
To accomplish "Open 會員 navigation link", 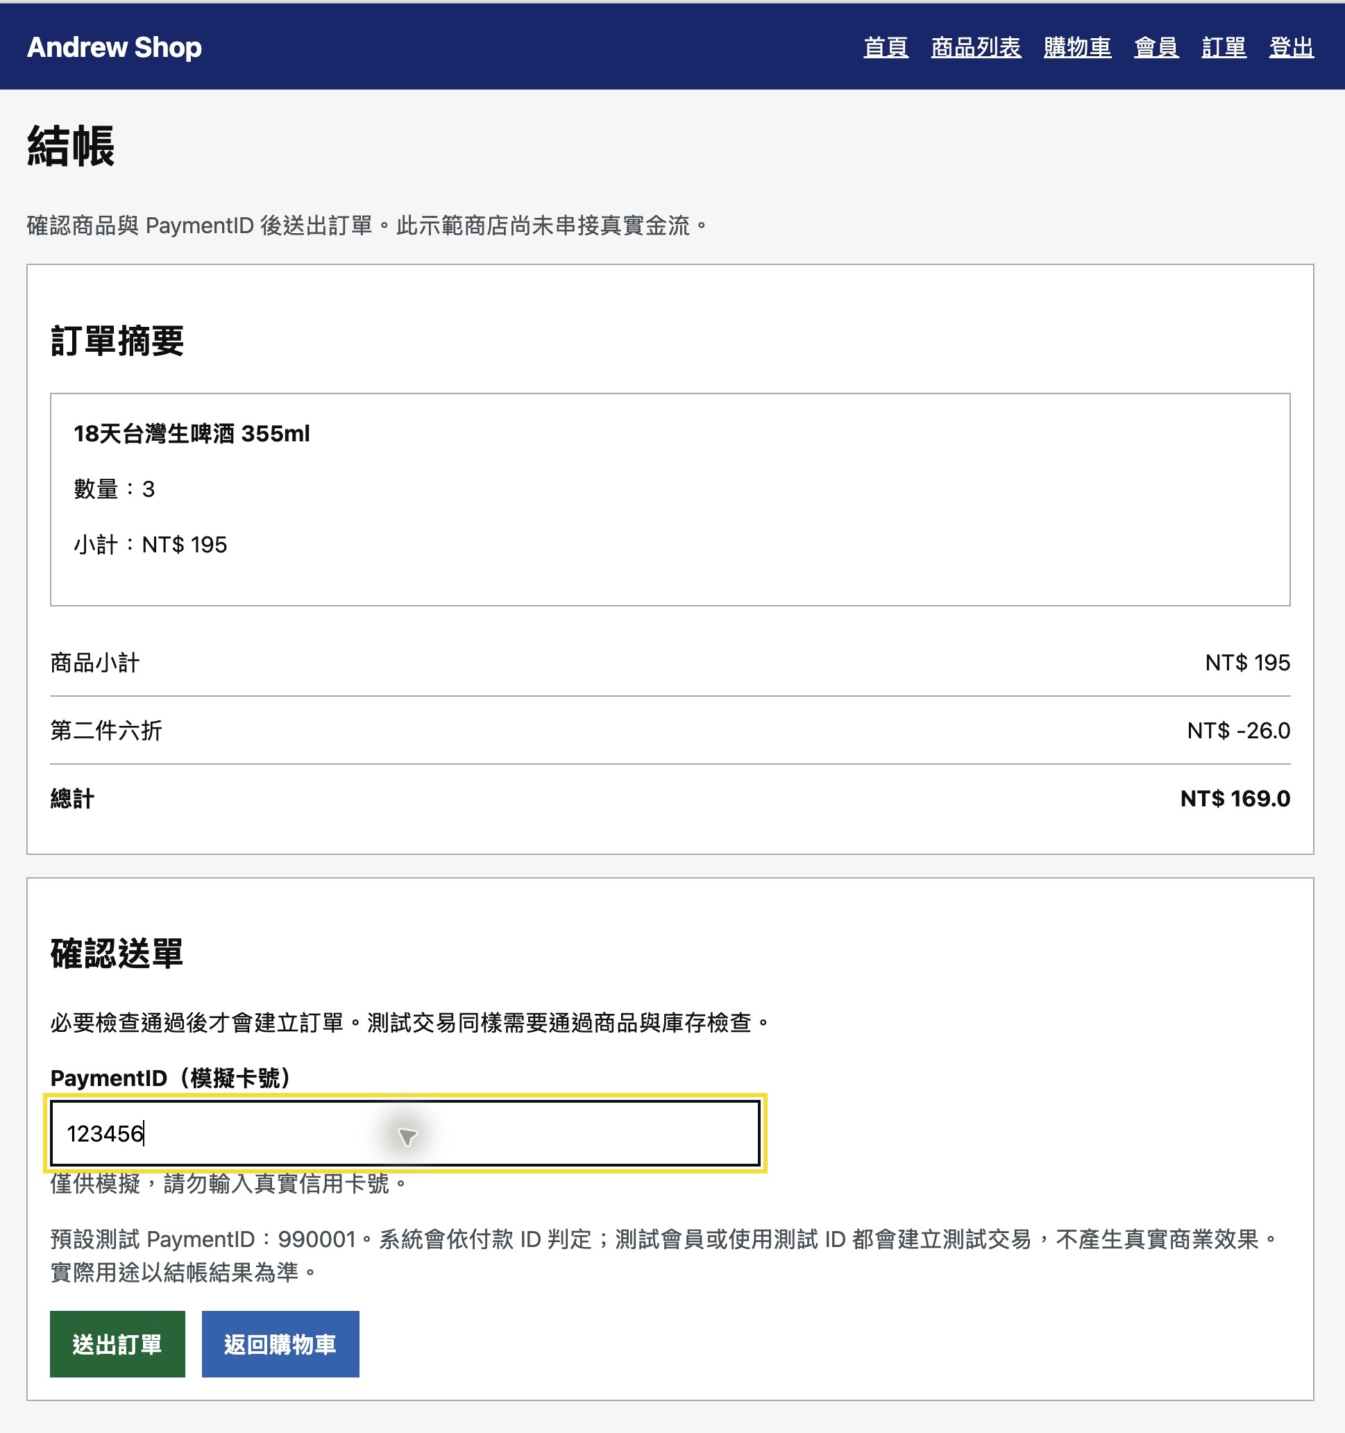I will point(1156,48).
